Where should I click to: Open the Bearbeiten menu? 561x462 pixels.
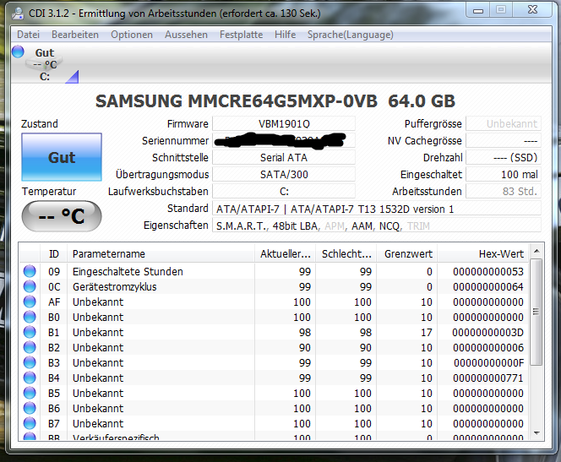tap(75, 35)
